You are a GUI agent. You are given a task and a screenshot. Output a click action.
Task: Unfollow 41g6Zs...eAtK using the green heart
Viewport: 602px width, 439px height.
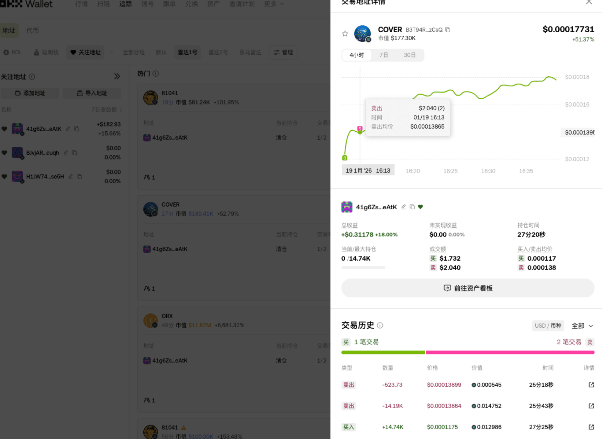point(421,207)
